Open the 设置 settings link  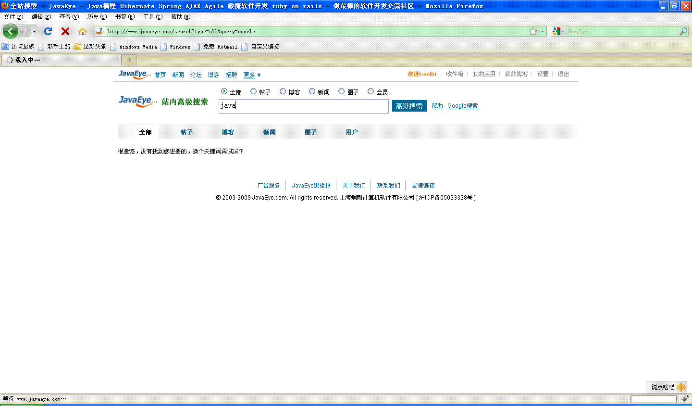coord(543,74)
